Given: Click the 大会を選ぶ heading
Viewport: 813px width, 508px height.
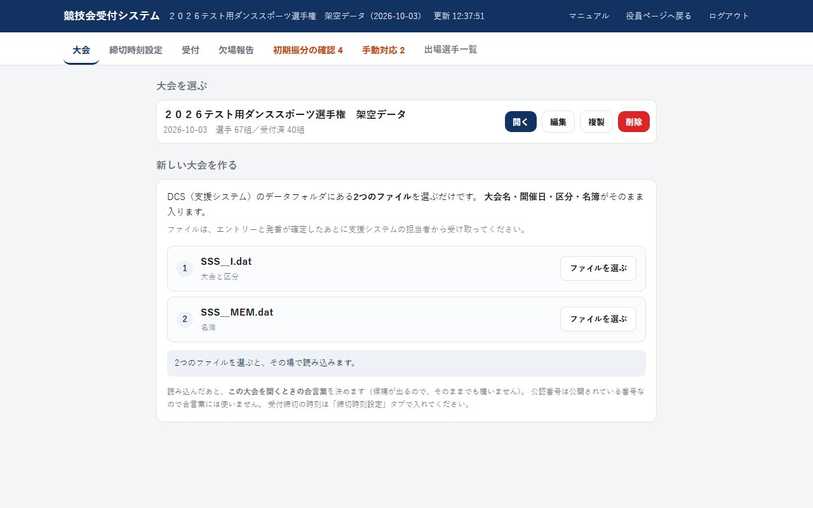Looking at the screenshot, I should (182, 86).
